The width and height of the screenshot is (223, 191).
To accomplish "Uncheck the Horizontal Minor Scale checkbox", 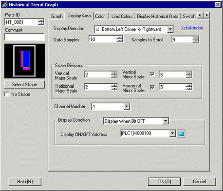I will click(x=152, y=87).
